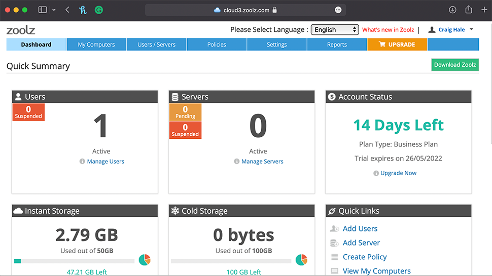Open a new tab with plus icon
This screenshot has width=492, height=276.
[484, 10]
